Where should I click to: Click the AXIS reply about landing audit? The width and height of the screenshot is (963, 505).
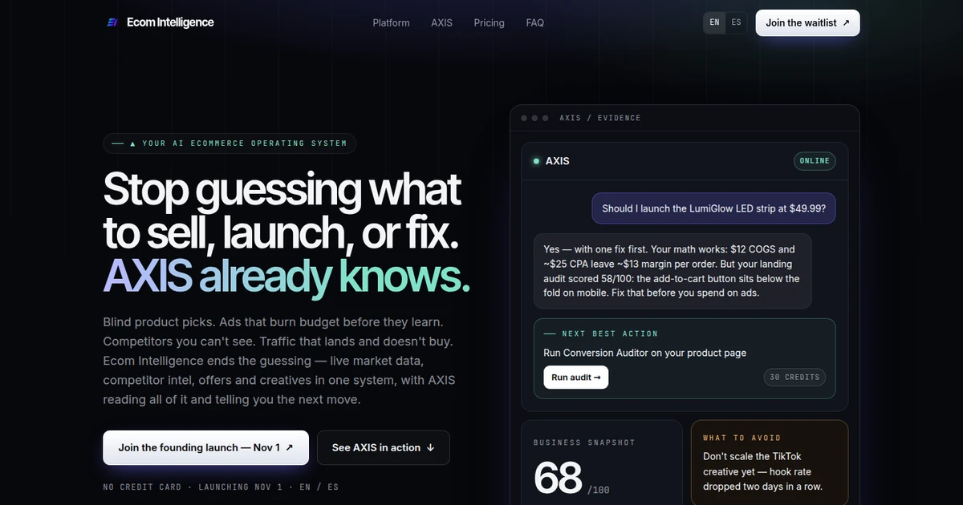coord(672,271)
